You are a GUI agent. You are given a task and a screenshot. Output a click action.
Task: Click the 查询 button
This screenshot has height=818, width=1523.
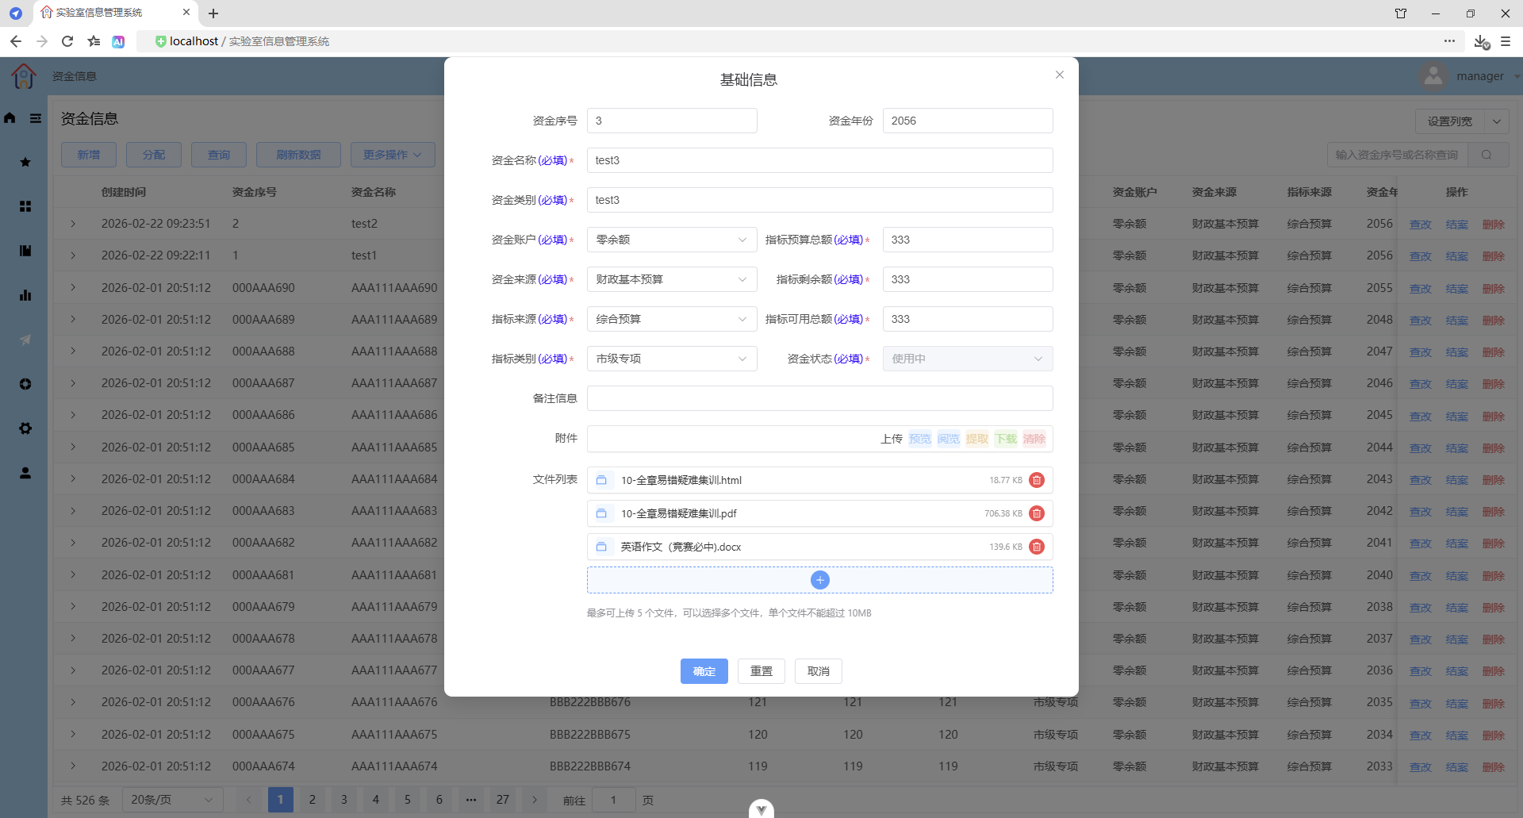[x=219, y=155]
